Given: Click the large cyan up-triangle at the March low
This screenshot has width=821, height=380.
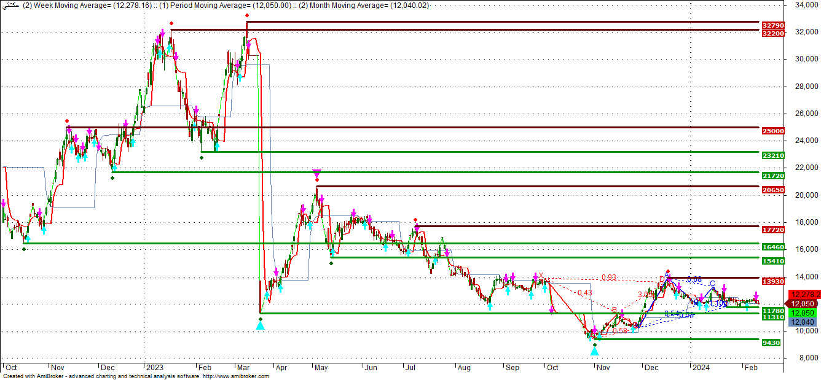Looking at the screenshot, I should [260, 325].
